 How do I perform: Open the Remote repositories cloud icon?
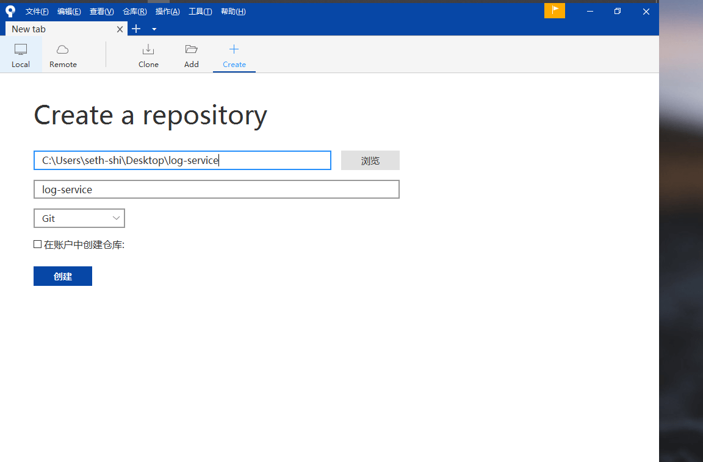tap(63, 49)
